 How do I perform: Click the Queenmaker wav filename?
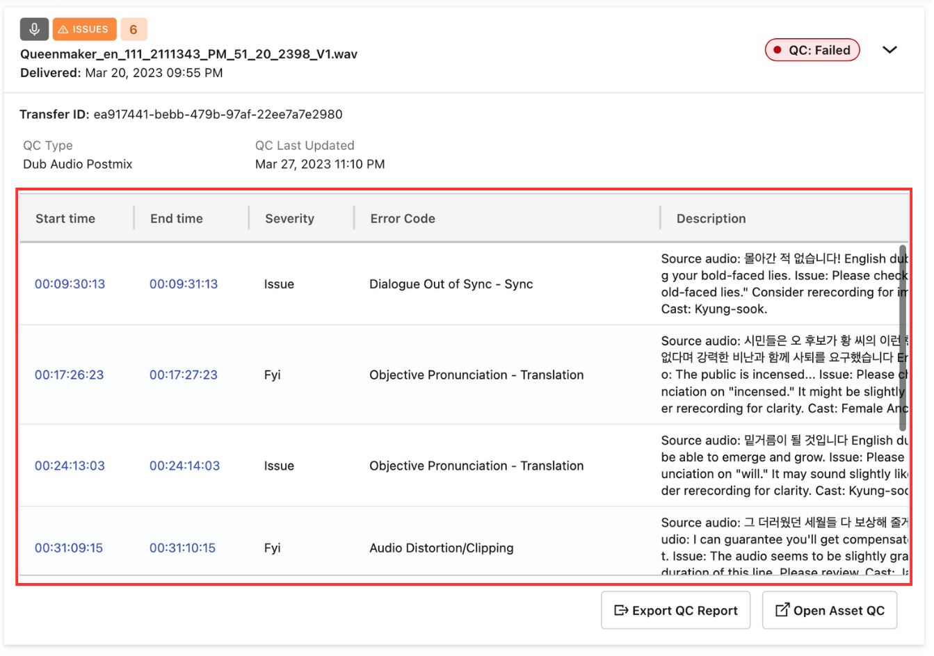[188, 54]
